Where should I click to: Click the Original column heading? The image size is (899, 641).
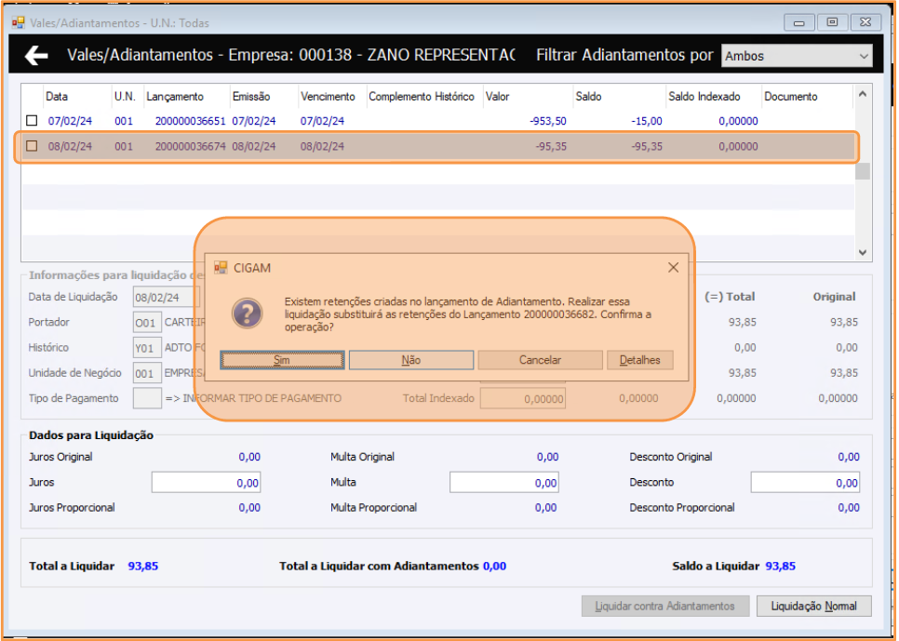[834, 297]
